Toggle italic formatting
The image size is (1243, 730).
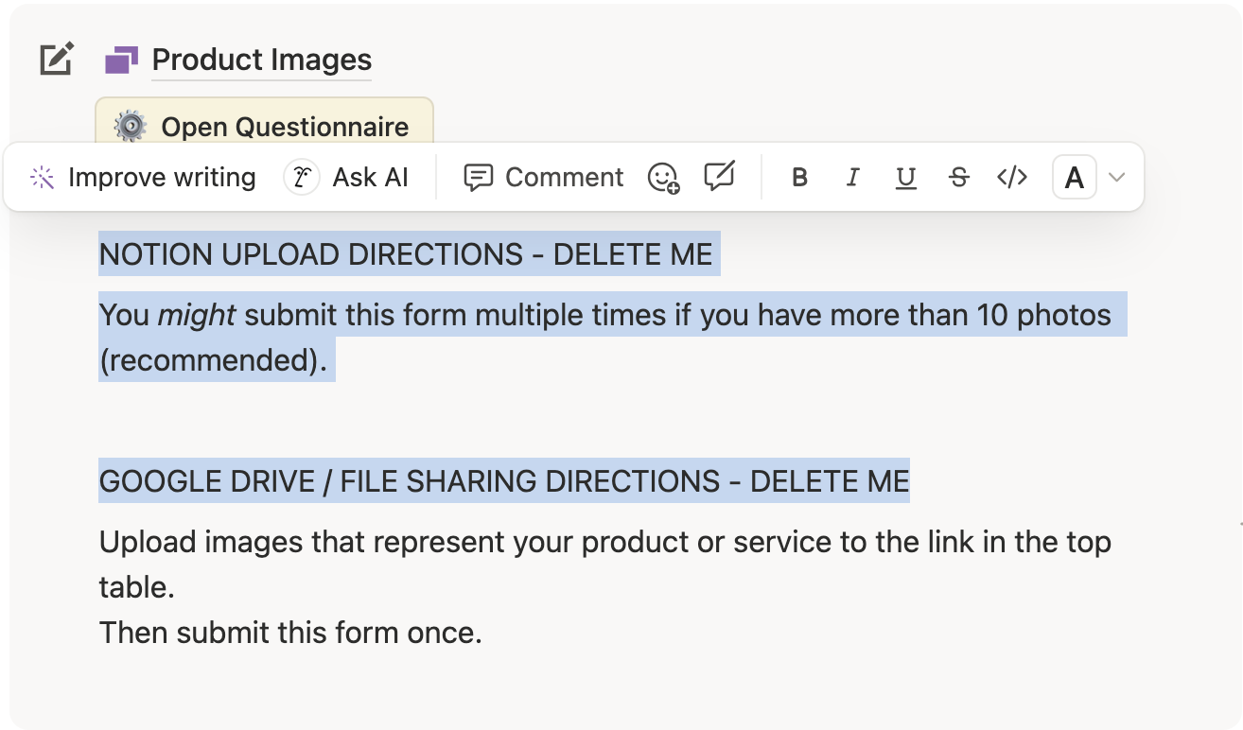pyautogui.click(x=852, y=178)
